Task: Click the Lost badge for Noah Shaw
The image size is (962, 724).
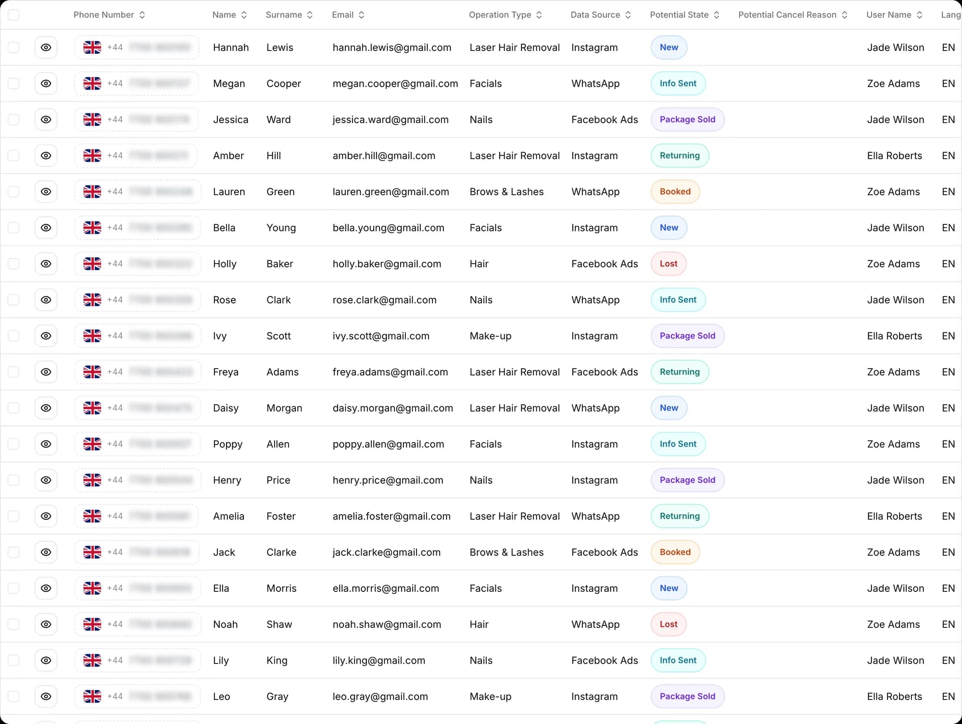Action: (668, 624)
